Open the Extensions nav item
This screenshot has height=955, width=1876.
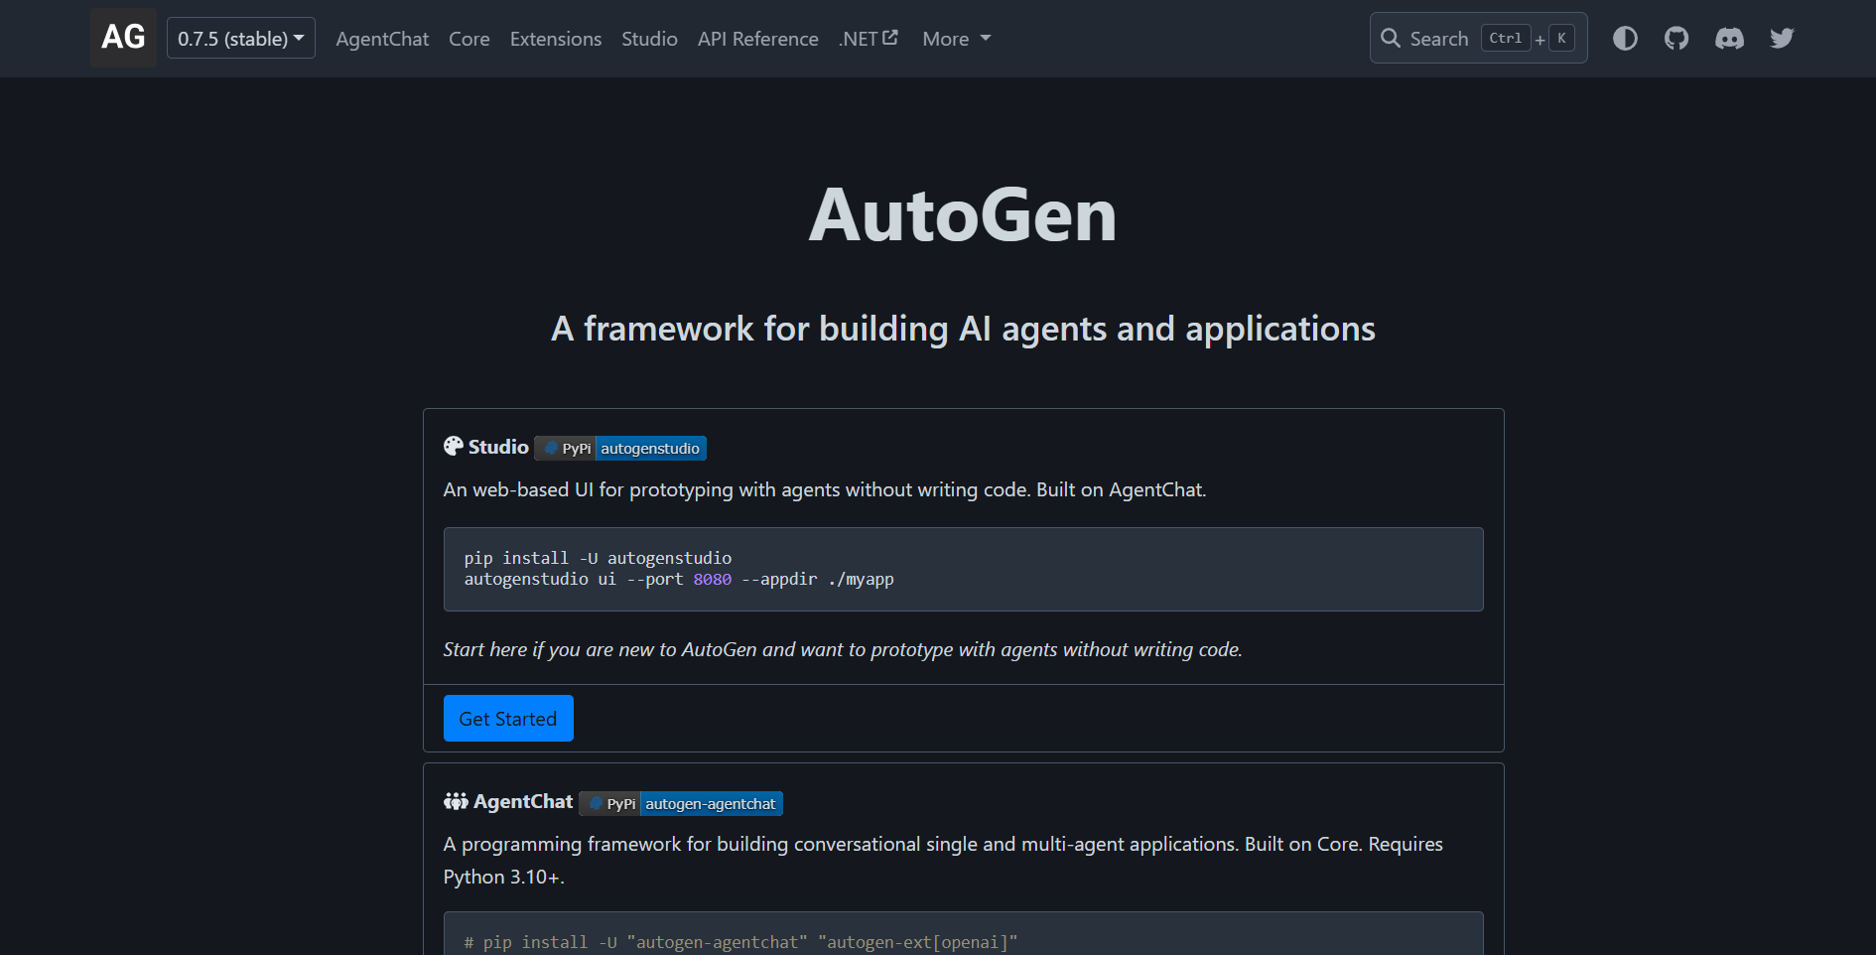[556, 39]
